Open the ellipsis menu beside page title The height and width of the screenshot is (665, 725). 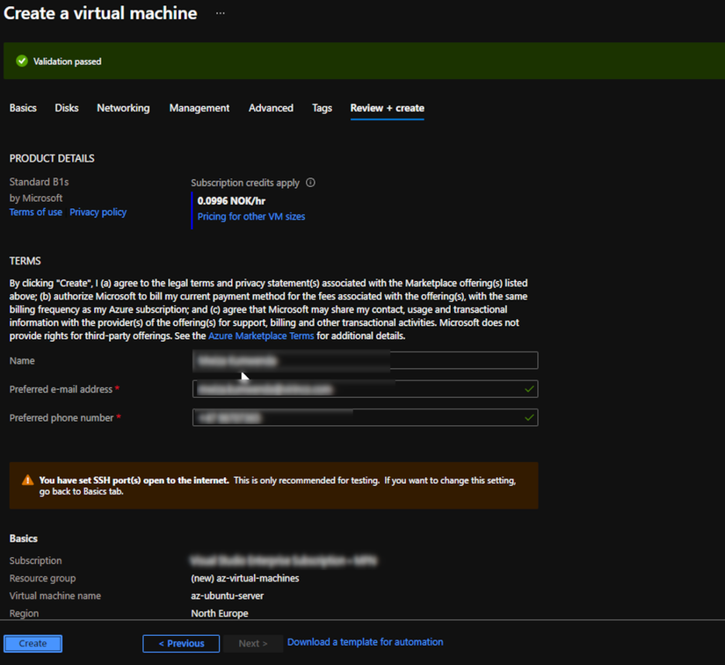(x=221, y=13)
